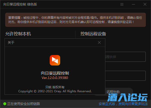
Task: Click the 贝锐 版权所有 text
Action: 55,87
